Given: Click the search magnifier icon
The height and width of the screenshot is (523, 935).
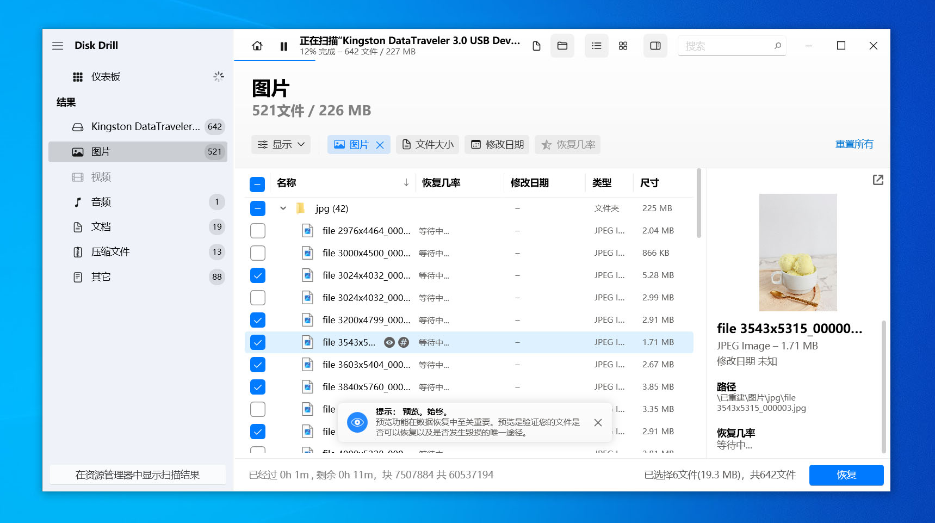Looking at the screenshot, I should click(778, 46).
